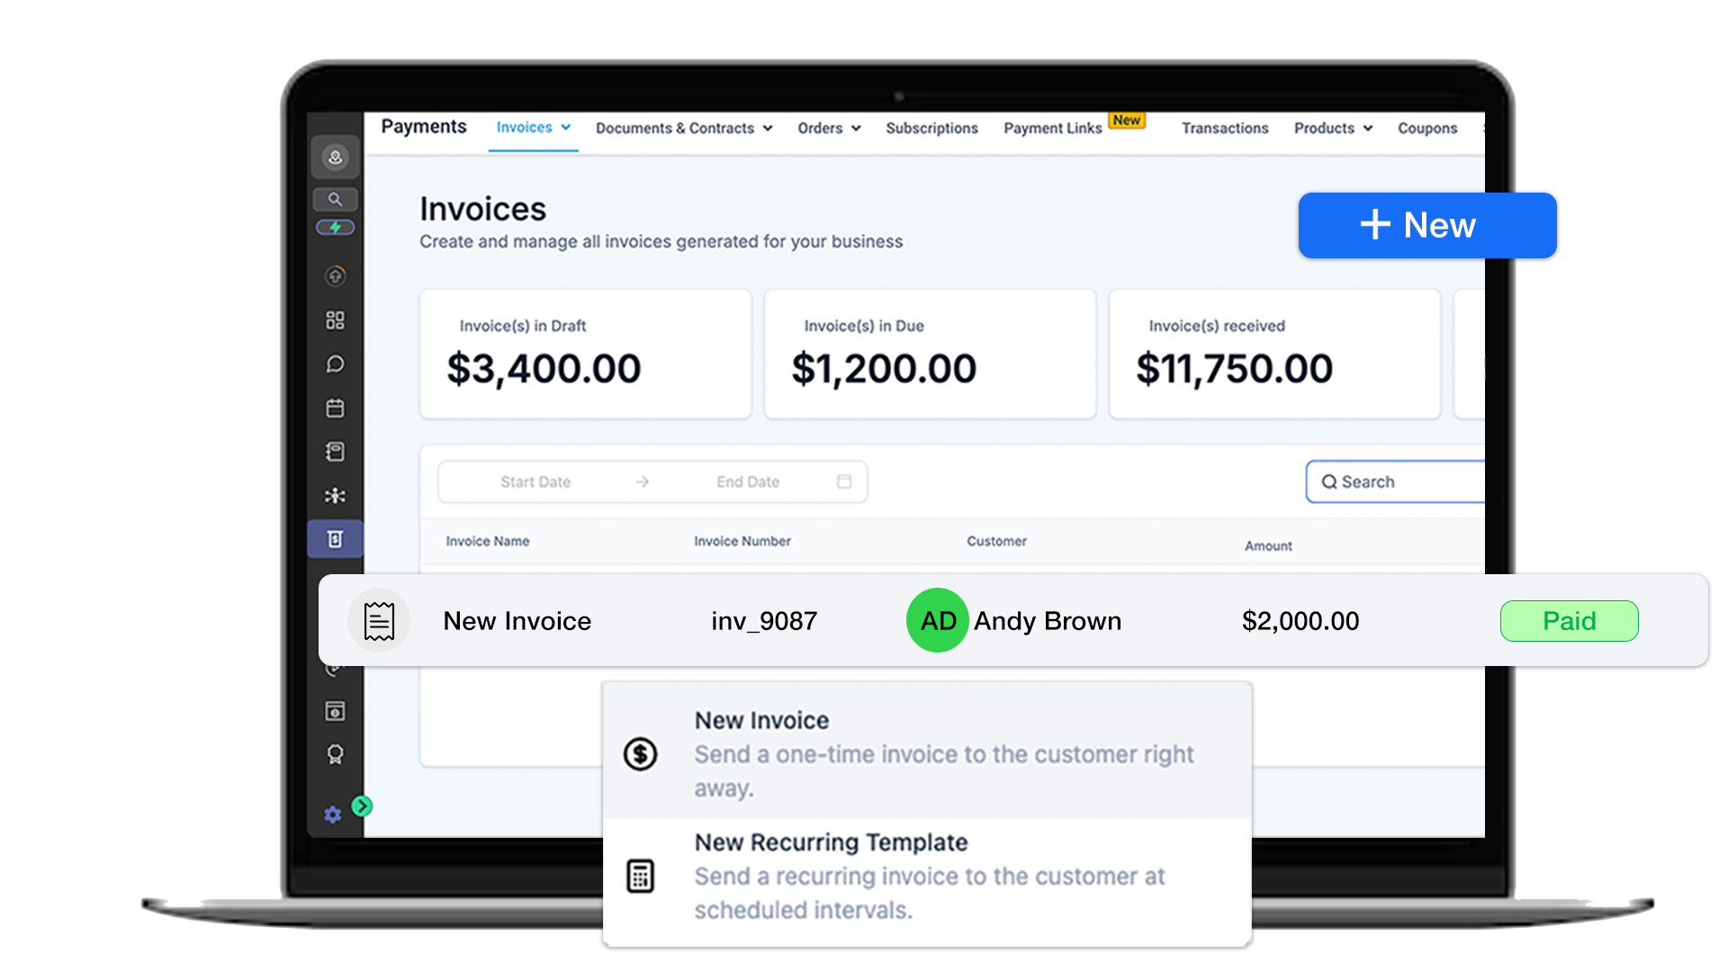
Task: Select Subscriptions from top navigation
Action: [x=931, y=127]
